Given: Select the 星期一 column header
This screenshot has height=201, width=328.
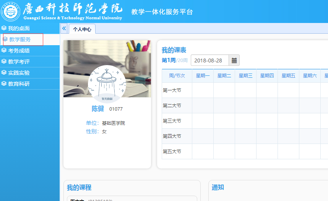Looking at the screenshot, I should [203, 76].
